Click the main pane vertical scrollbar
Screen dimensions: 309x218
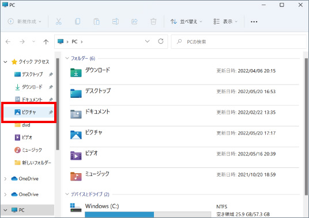pyautogui.click(x=306, y=127)
